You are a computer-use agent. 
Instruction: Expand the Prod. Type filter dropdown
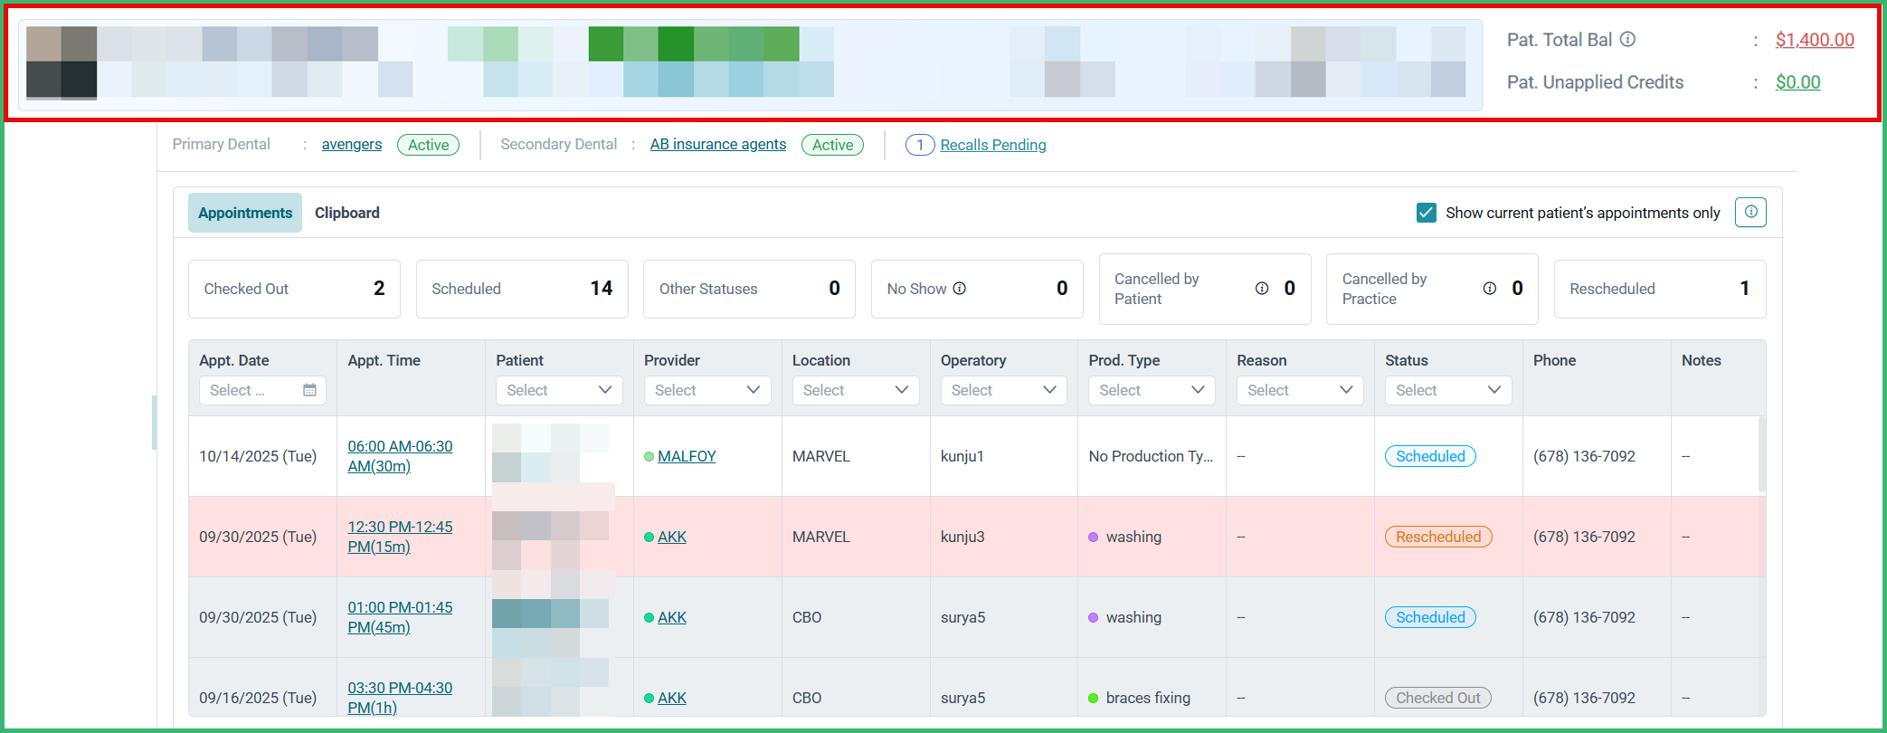(1152, 390)
